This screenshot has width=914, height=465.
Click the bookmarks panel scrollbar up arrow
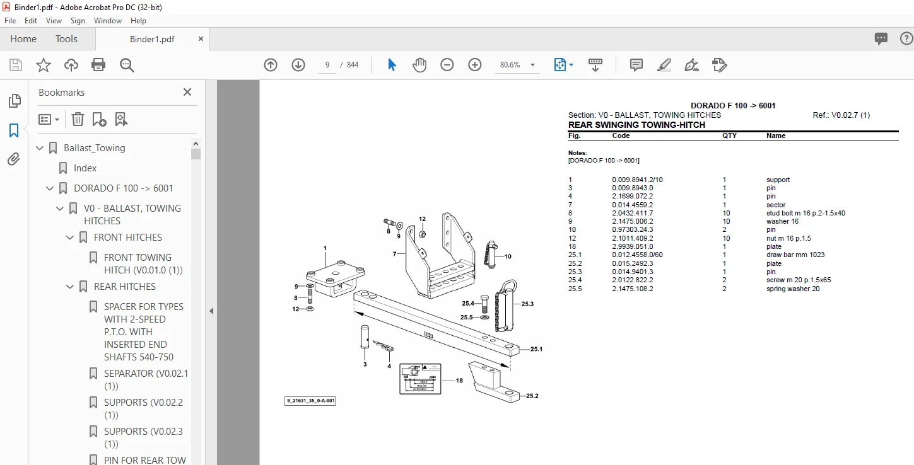(196, 144)
